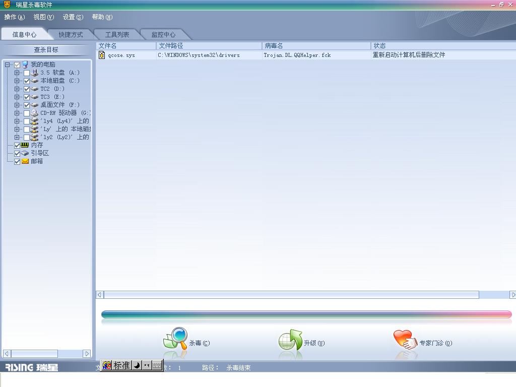Open the 操作(A) menu
The width and height of the screenshot is (516, 387).
[x=15, y=17]
